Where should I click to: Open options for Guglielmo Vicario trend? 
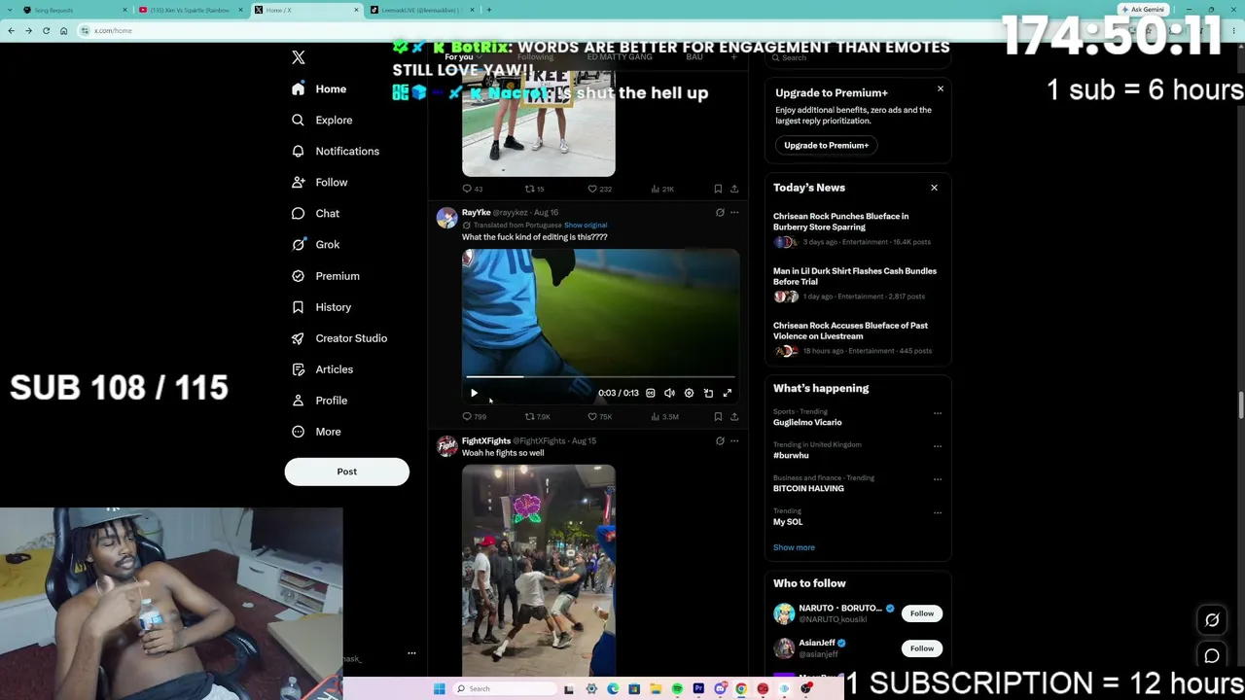938,413
